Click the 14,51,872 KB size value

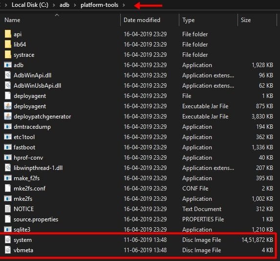257,240
